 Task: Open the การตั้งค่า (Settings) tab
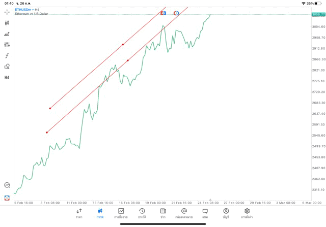[x=247, y=213]
